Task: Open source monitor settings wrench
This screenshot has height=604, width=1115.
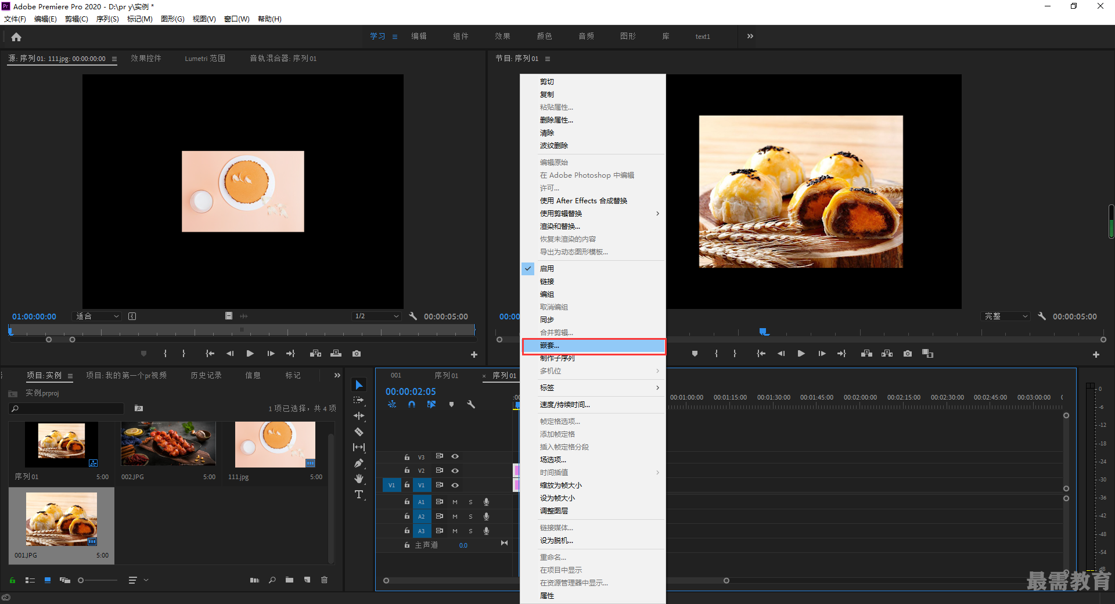Action: pos(413,316)
